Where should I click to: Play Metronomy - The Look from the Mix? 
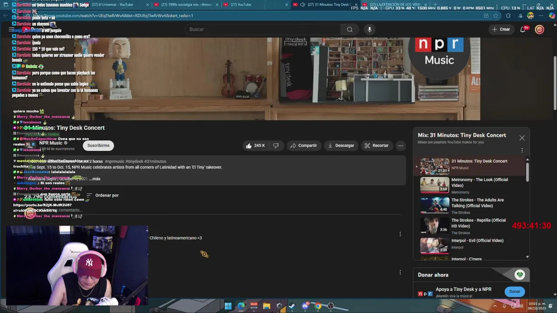(x=470, y=185)
